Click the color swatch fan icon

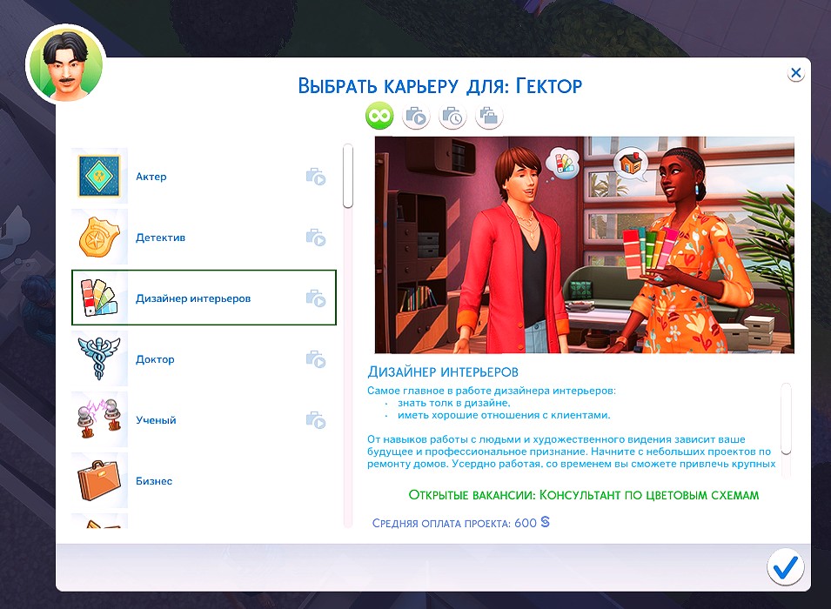click(x=99, y=298)
